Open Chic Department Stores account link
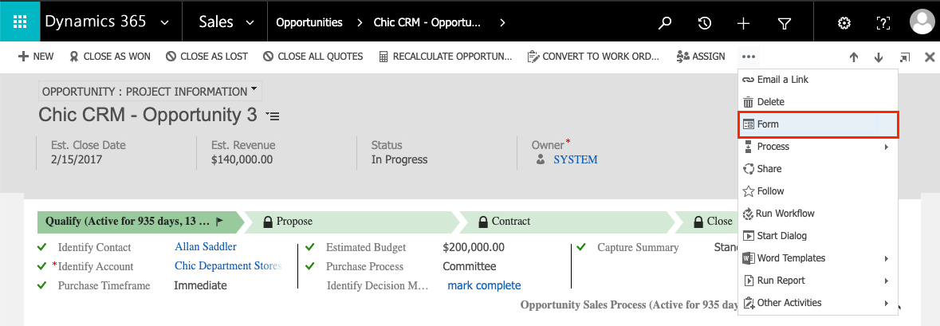 pos(228,265)
